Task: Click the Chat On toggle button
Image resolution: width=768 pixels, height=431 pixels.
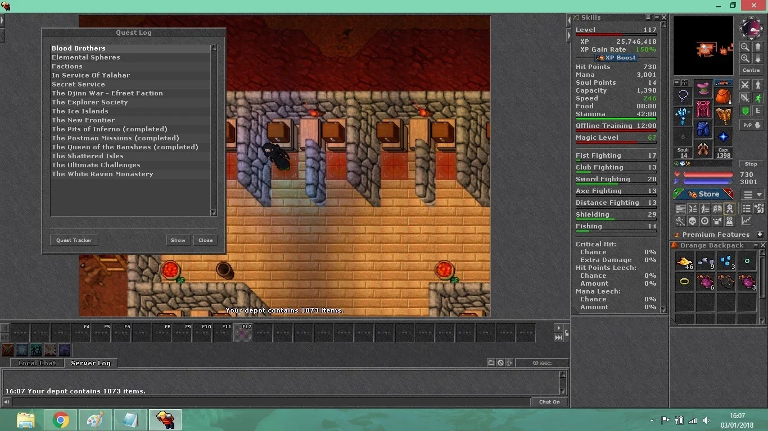Action: click(x=549, y=402)
